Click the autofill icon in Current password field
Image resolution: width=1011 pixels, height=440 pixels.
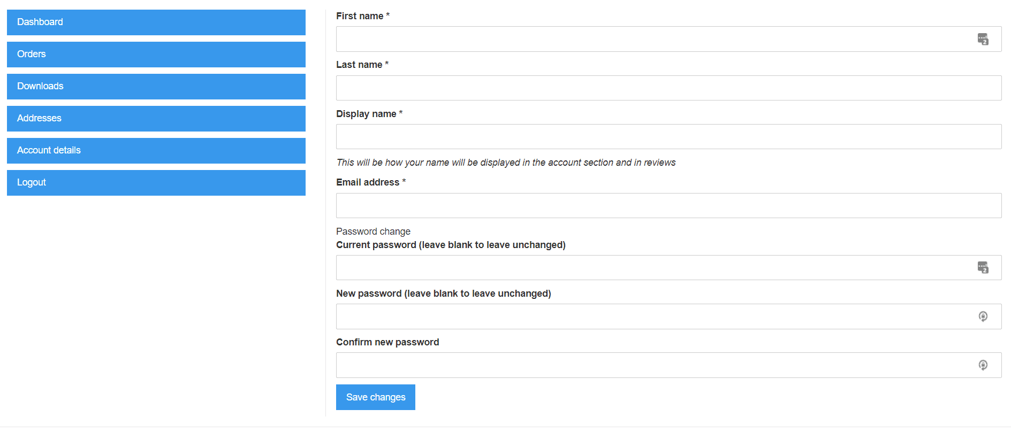(x=983, y=267)
